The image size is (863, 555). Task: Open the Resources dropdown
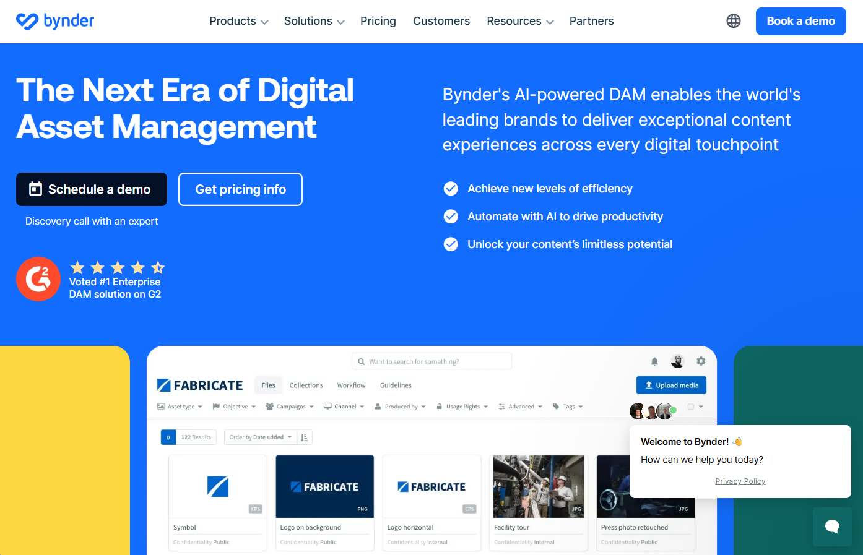click(x=520, y=21)
